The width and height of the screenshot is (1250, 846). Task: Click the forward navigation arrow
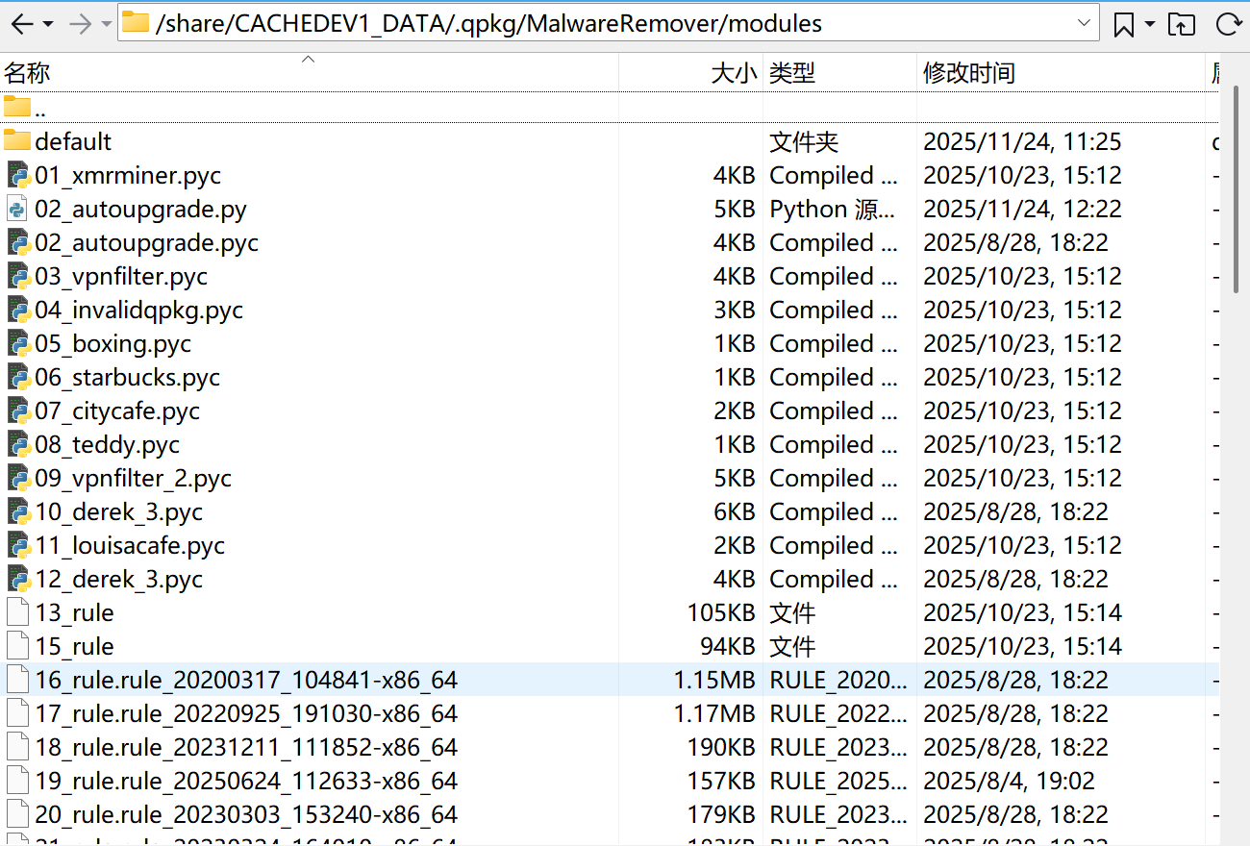tap(81, 24)
